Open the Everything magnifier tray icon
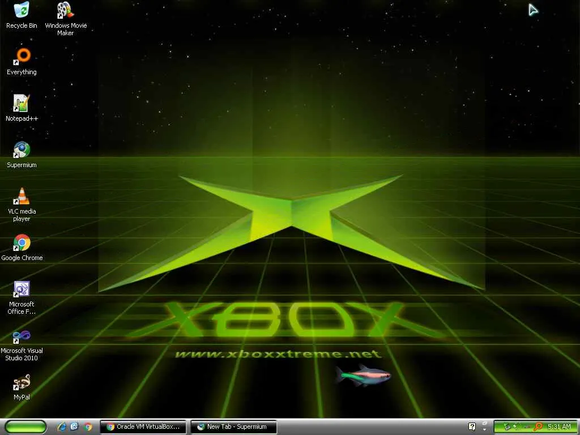Screen dimensions: 580x435 tap(538, 427)
